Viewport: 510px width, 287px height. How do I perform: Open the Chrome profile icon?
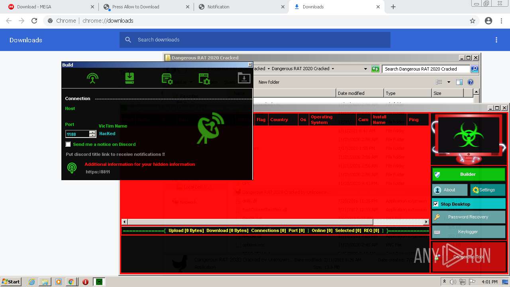click(x=488, y=21)
